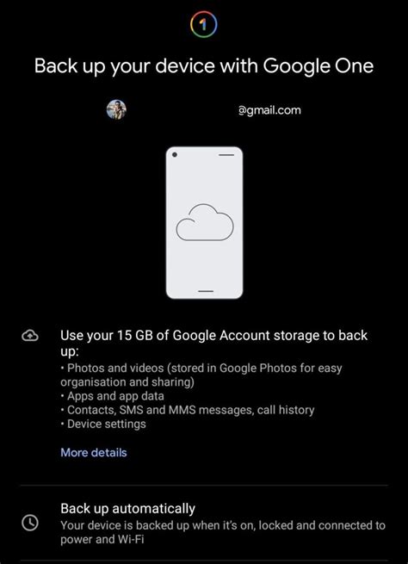Tap the Google One logo icon
The height and width of the screenshot is (564, 408).
click(x=204, y=24)
